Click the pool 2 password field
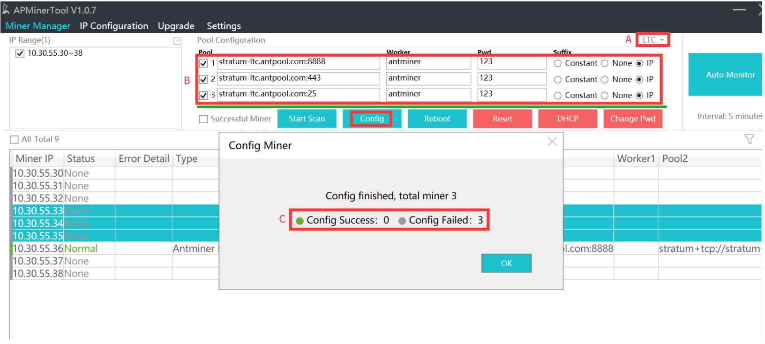This screenshot has height=344, width=765. (x=512, y=79)
